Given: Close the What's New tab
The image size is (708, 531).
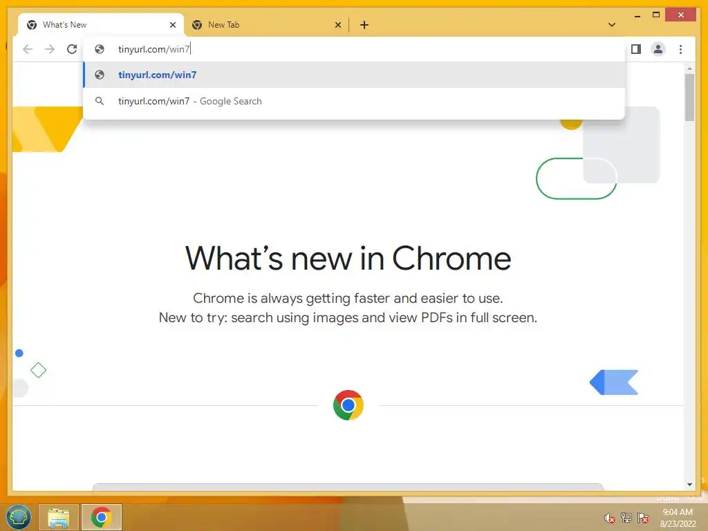Looking at the screenshot, I should click(172, 25).
